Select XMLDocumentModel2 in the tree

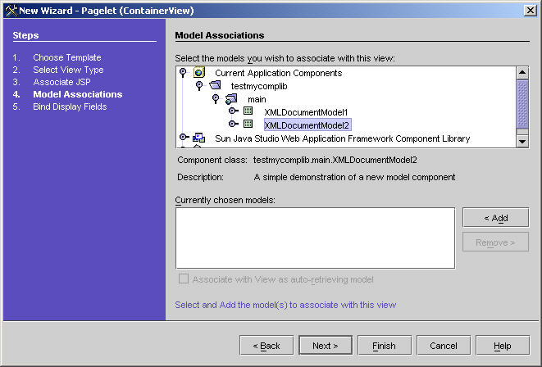307,125
